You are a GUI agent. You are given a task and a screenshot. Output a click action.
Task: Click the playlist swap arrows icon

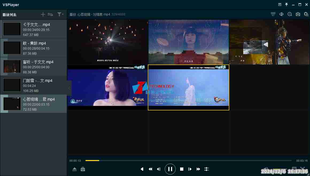pos(50,14)
